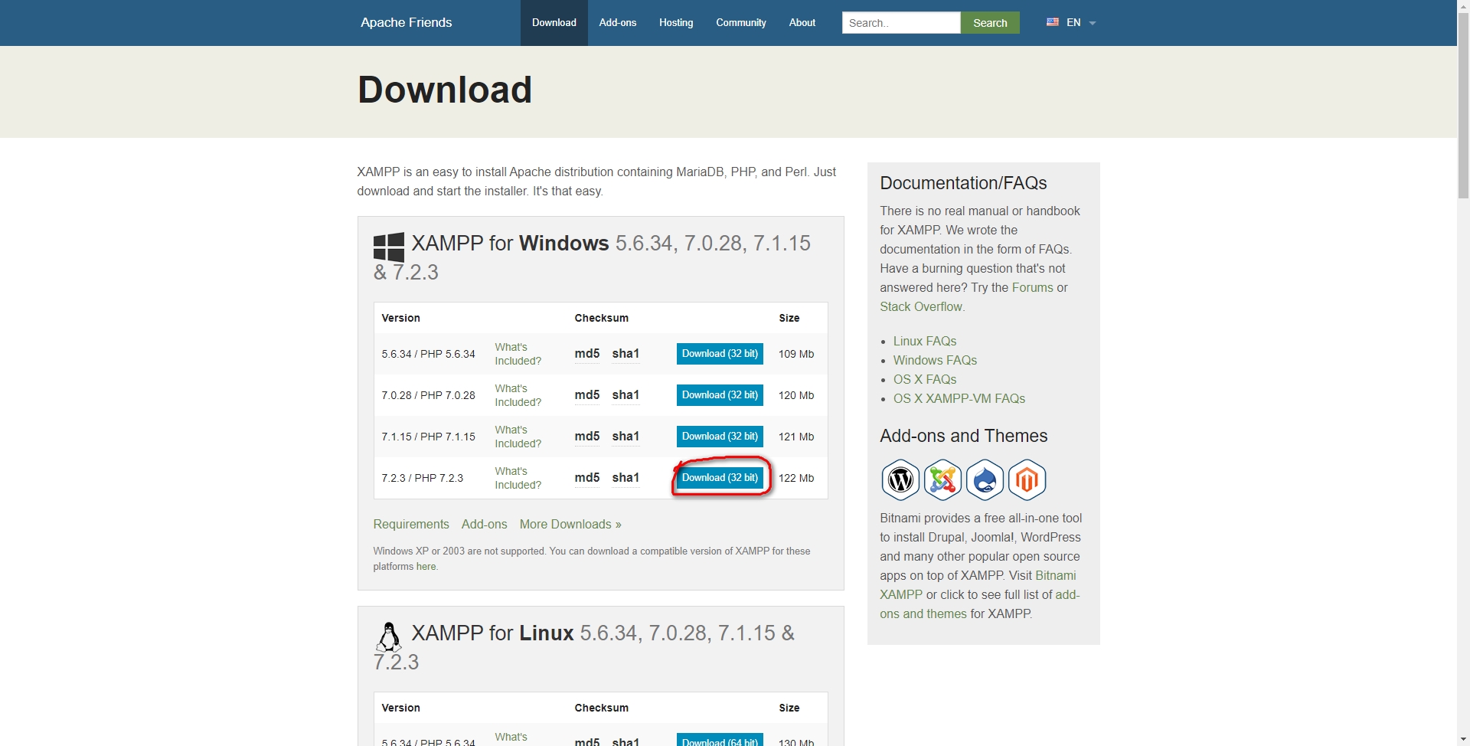The height and width of the screenshot is (746, 1470).
Task: Open the About nav menu item
Action: 802,23
